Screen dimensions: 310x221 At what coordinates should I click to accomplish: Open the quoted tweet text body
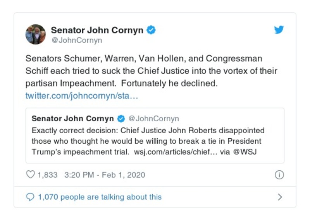[x=147, y=141]
